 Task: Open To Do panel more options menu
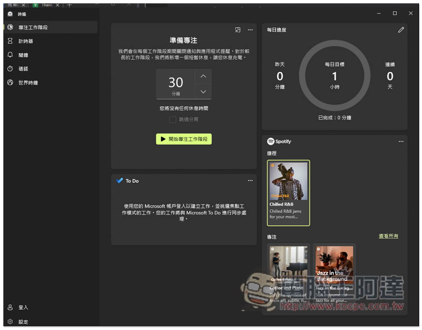[x=250, y=181]
